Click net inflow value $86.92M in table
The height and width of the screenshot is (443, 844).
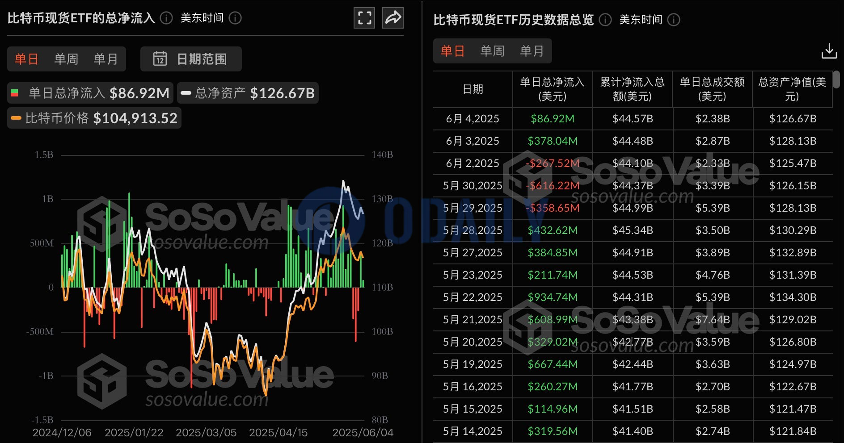point(553,119)
